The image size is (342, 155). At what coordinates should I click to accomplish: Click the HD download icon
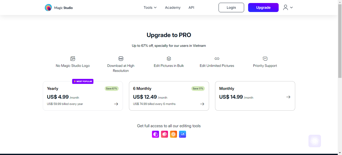[x=121, y=59]
